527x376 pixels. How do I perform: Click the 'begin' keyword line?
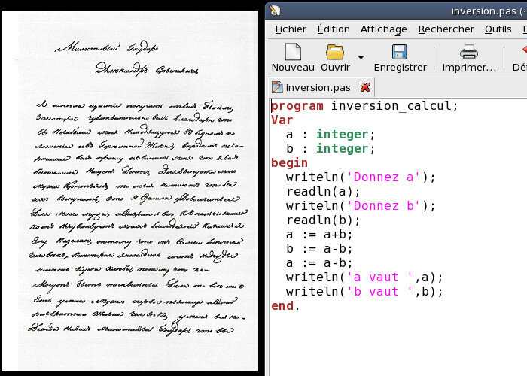289,163
